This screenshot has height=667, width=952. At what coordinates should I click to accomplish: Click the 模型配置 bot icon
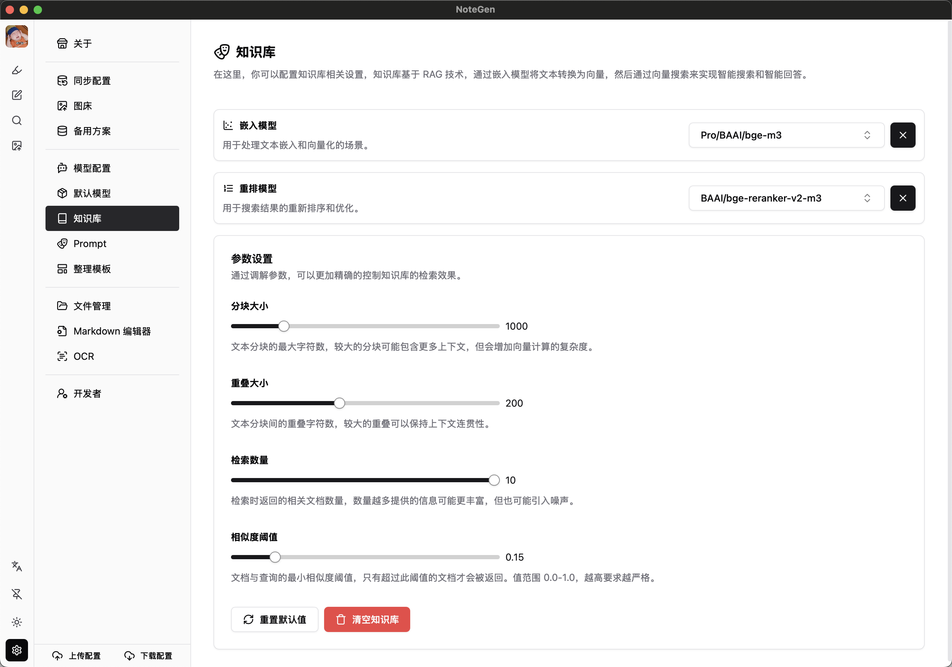[x=62, y=168]
